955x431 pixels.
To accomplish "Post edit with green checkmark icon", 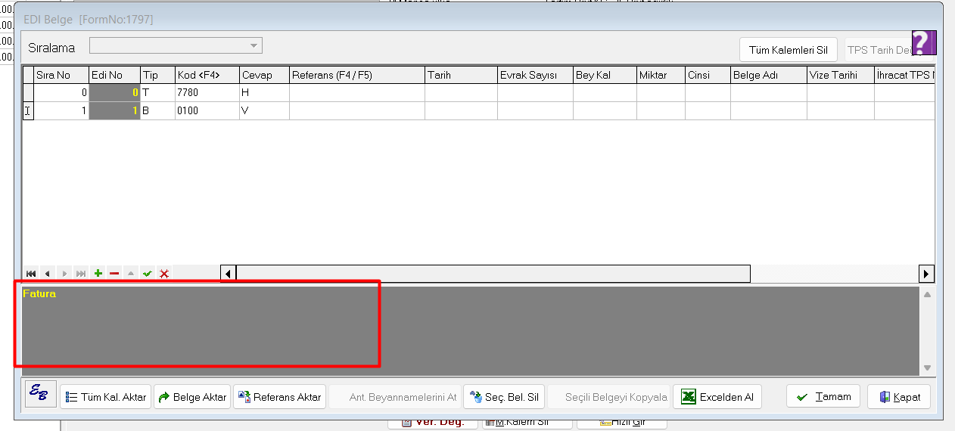I will (148, 274).
